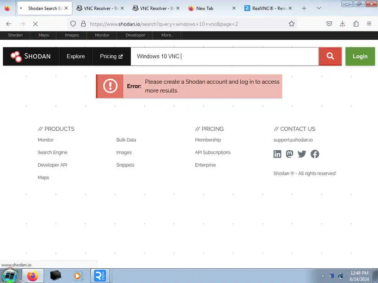The width and height of the screenshot is (378, 283).
Task: Open the Pricing external link
Action: pyautogui.click(x=111, y=56)
